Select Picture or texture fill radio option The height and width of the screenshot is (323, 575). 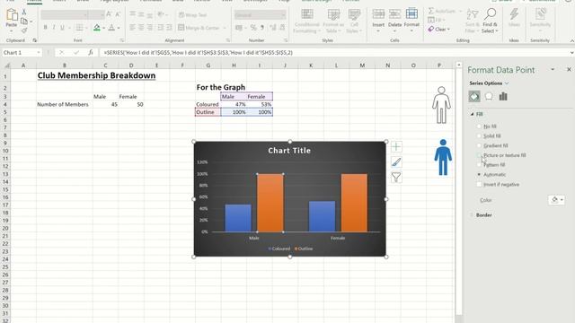click(x=479, y=155)
